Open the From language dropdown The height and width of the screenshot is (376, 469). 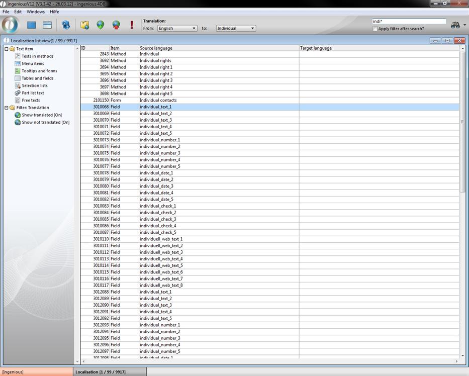pos(177,28)
